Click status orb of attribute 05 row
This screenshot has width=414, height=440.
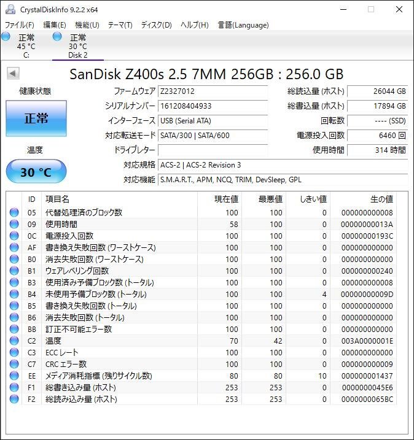point(14,212)
